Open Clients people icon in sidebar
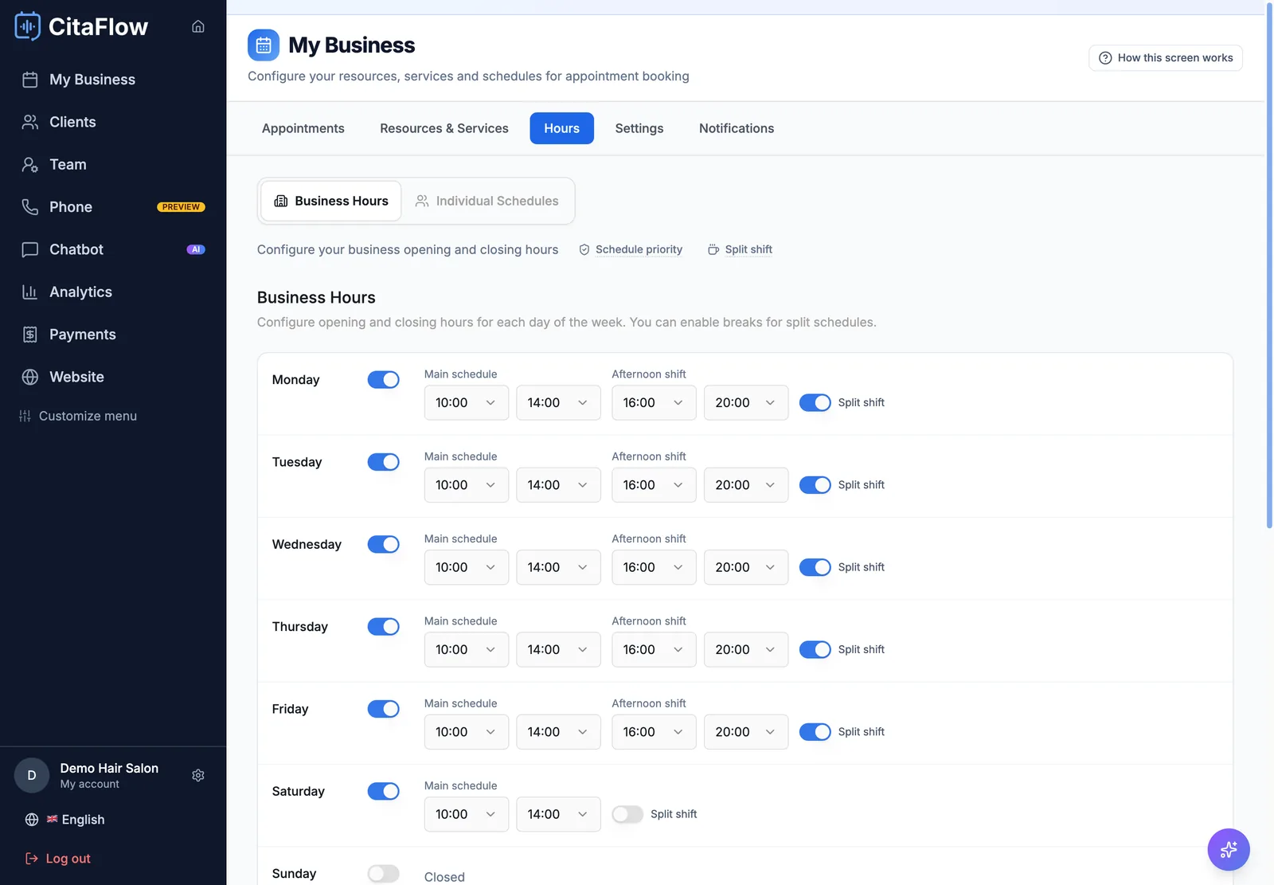Viewport: 1274px width, 885px height. [30, 122]
